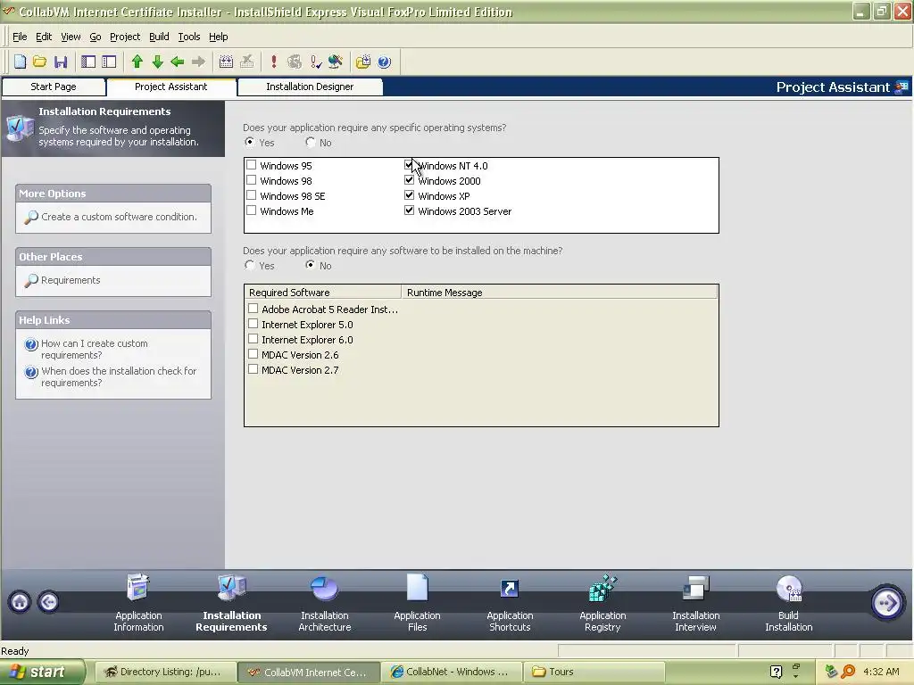The height and width of the screenshot is (685, 914).
Task: Click the folder with disk toolbar icon
Action: [x=363, y=62]
